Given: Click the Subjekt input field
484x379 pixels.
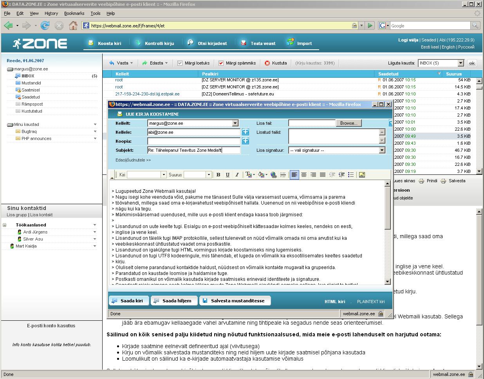Looking at the screenshot, I should pos(194,150).
